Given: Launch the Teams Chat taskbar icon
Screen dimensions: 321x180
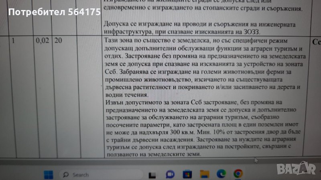Looking at the screenshot, I should (x=169, y=174).
